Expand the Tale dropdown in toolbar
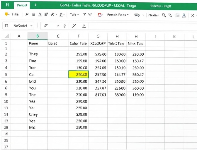Image resolution: width=197 pixels, height=150 pixels. (x=74, y=15)
